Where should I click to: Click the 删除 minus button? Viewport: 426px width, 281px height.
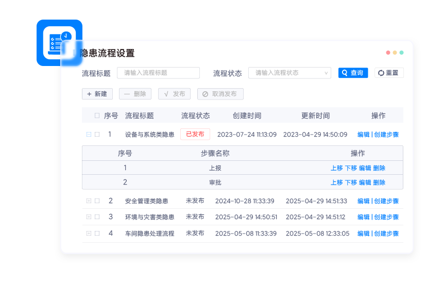click(135, 94)
